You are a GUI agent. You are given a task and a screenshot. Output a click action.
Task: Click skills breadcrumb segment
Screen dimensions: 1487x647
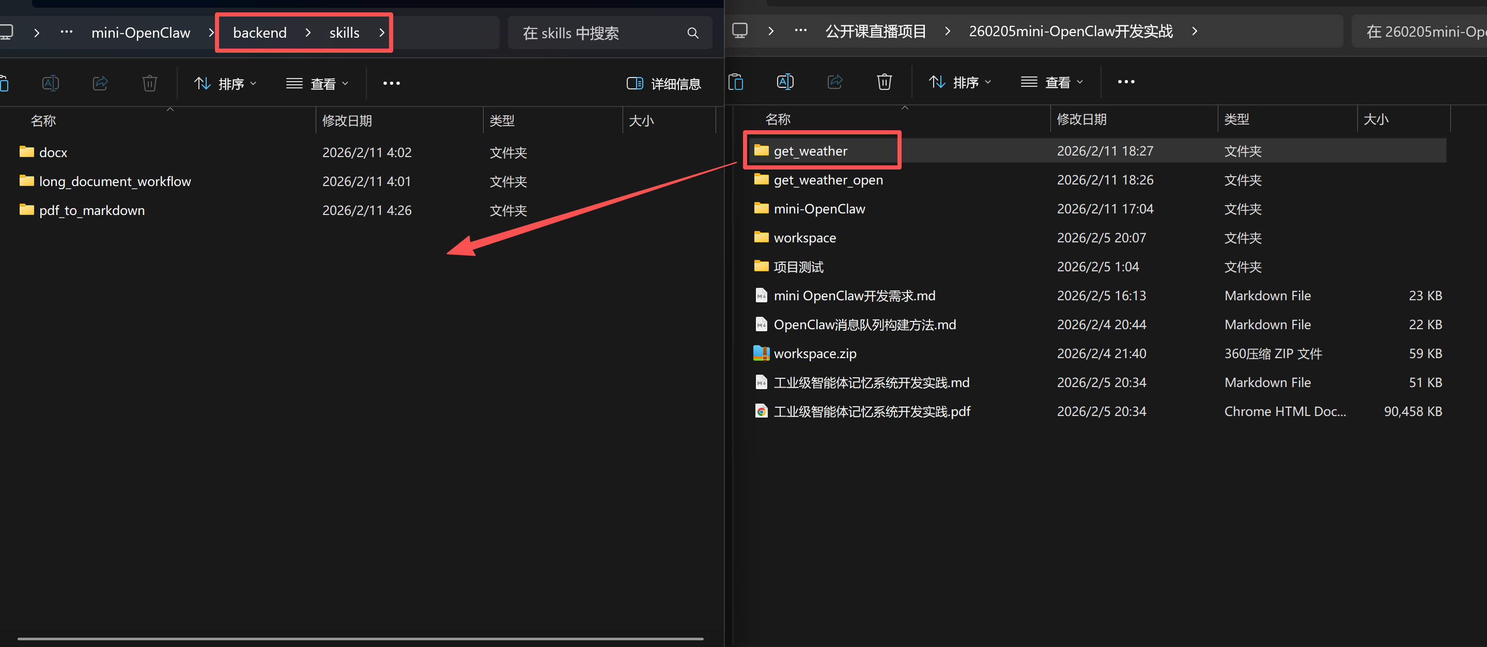(344, 33)
